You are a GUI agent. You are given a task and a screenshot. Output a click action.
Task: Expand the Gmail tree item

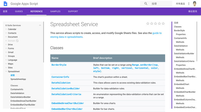click(x=6, y=52)
